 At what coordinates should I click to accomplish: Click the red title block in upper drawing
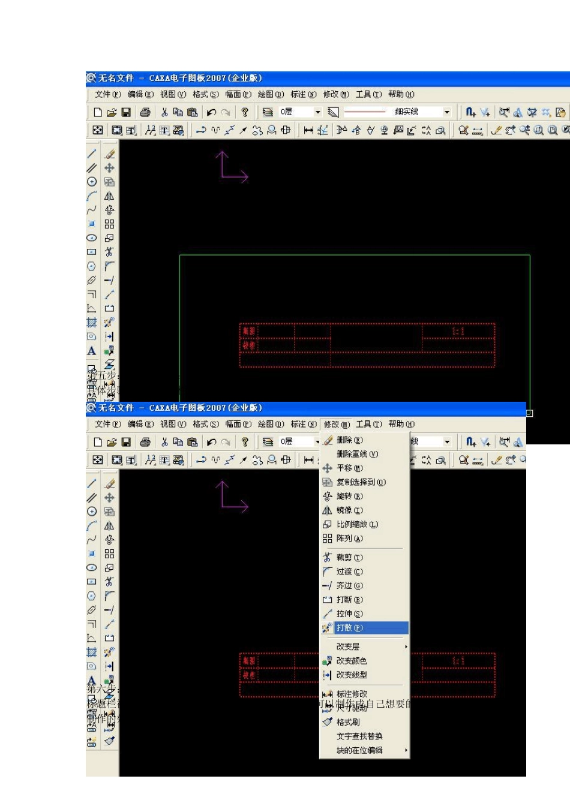pyautogui.click(x=367, y=345)
